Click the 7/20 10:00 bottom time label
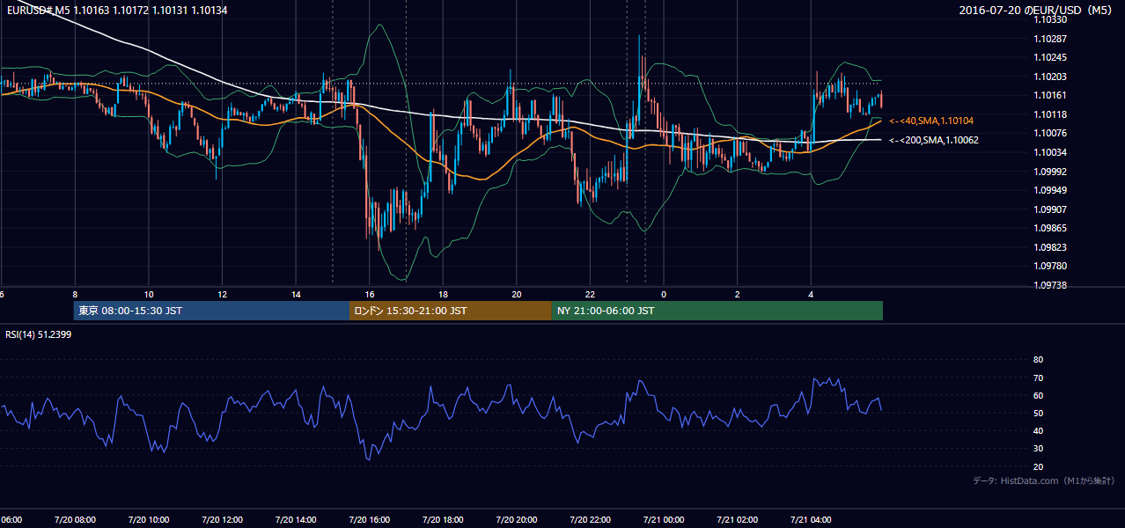Viewport: 1125px width, 528px height. point(148,519)
